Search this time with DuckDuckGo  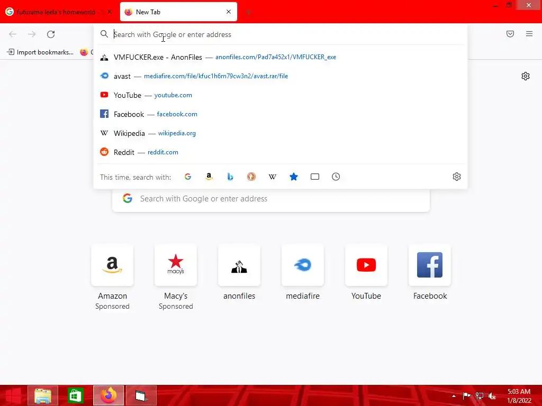[251, 177]
